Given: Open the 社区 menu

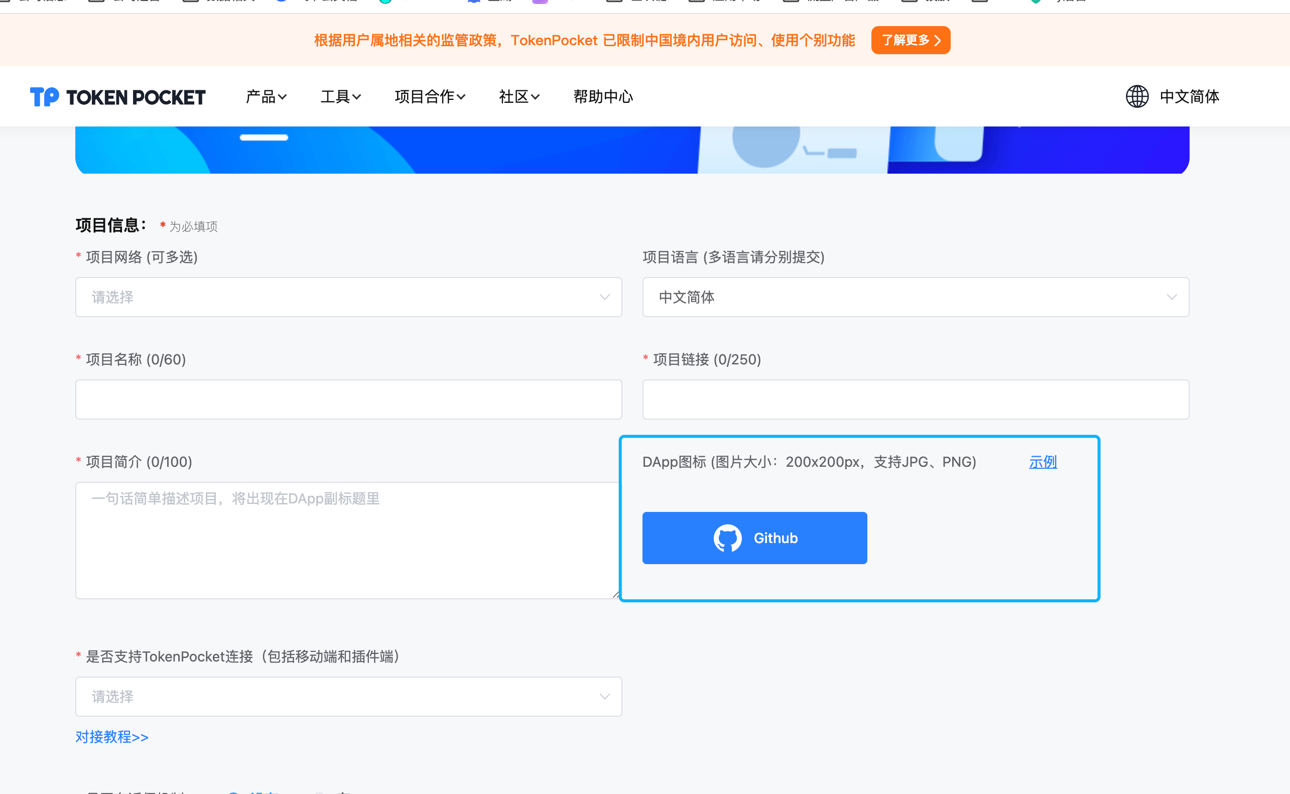Looking at the screenshot, I should tap(519, 97).
